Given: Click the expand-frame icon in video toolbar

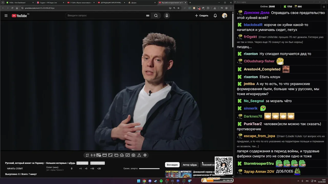Looking at the screenshot, I should 110,155.
